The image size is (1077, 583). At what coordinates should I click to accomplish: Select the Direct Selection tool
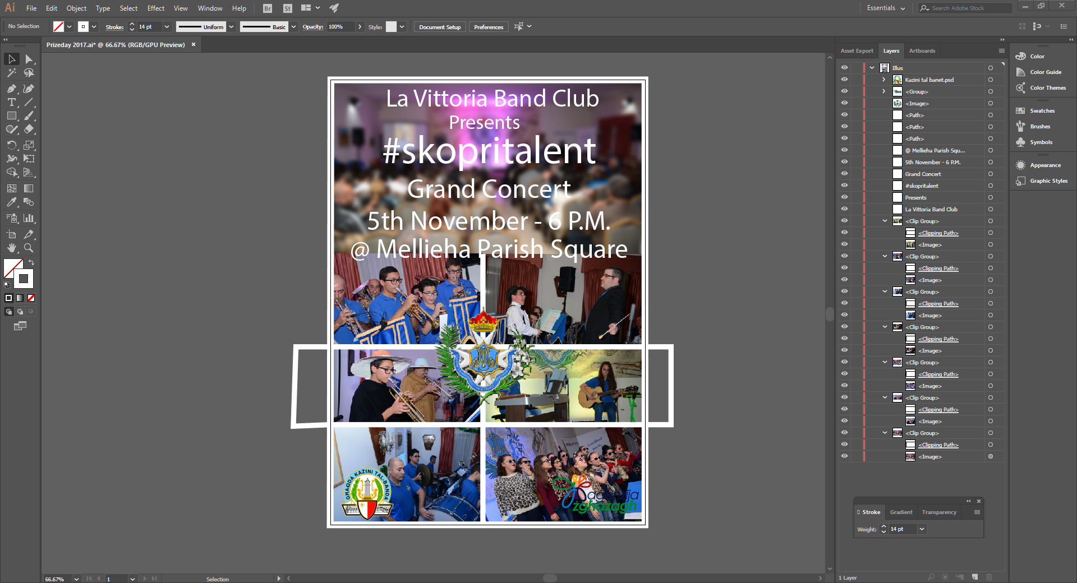pos(29,59)
